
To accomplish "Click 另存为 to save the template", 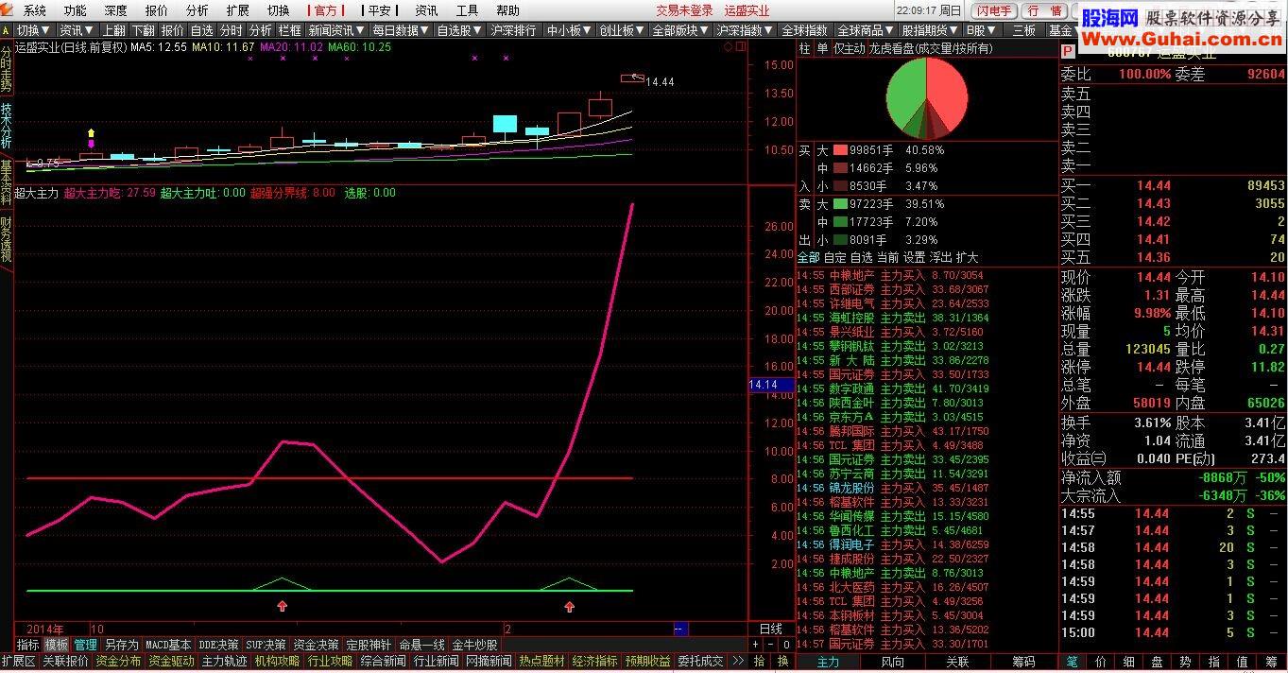I will (x=121, y=645).
